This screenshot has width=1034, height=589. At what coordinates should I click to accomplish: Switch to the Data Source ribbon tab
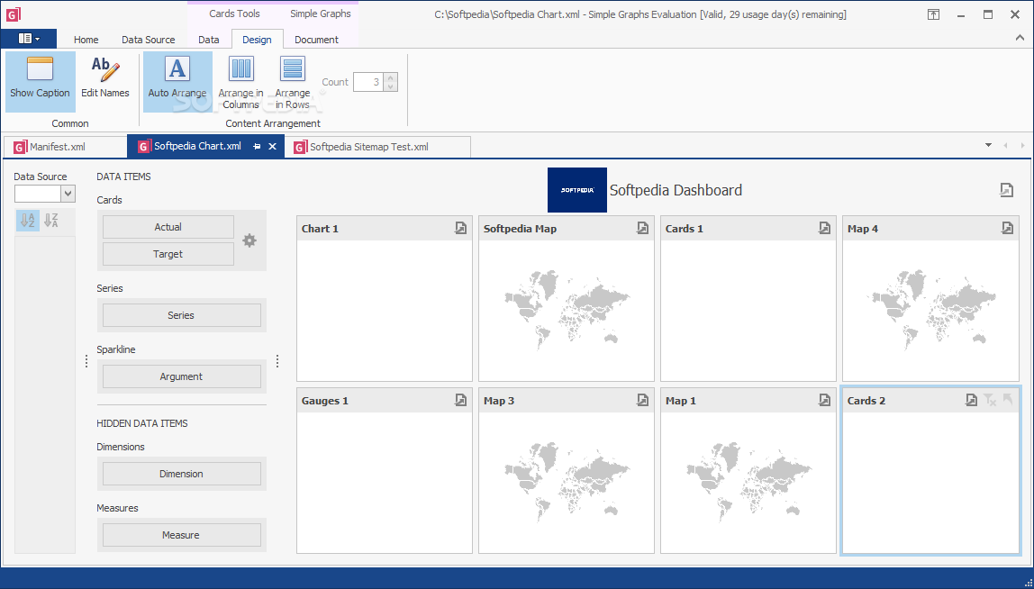tap(149, 40)
